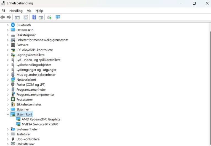Minimize the Enhetsbehandling window
Image resolution: width=211 pixels, height=146 pixels.
(x=181, y=3)
